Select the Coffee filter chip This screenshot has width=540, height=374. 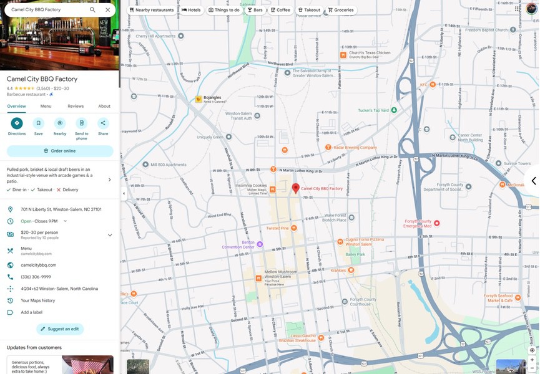click(280, 10)
